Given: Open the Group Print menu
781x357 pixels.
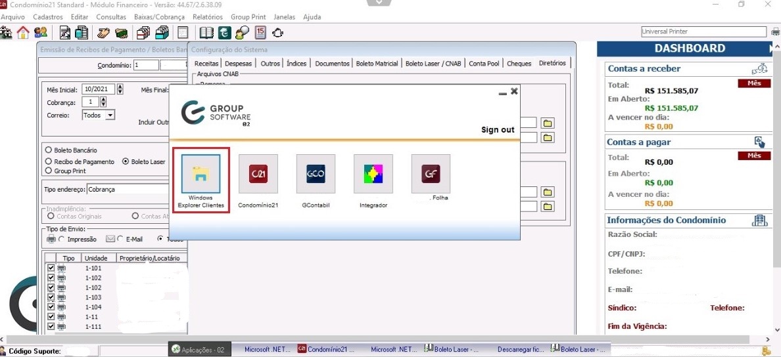Looking at the screenshot, I should 248,17.
